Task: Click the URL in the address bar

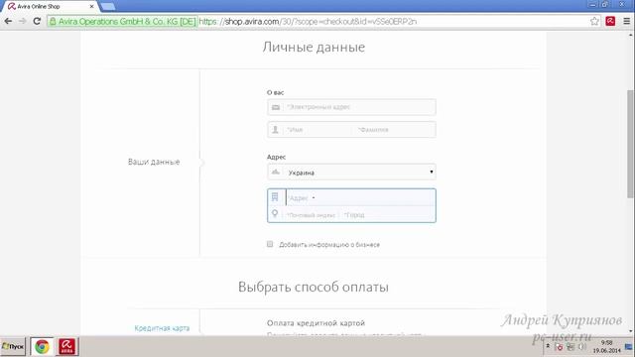Action: click(x=308, y=22)
